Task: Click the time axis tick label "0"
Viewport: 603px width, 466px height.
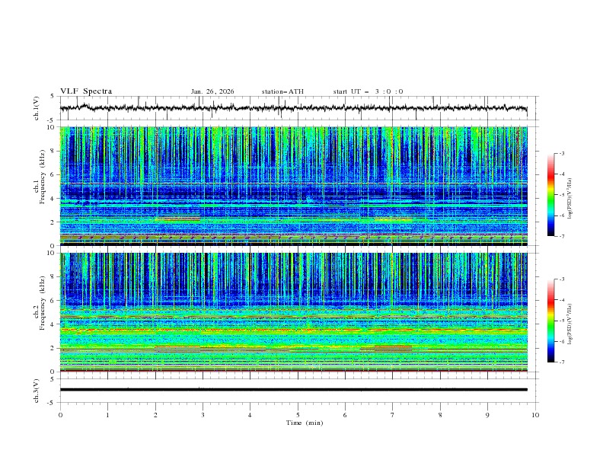Action: 60,415
